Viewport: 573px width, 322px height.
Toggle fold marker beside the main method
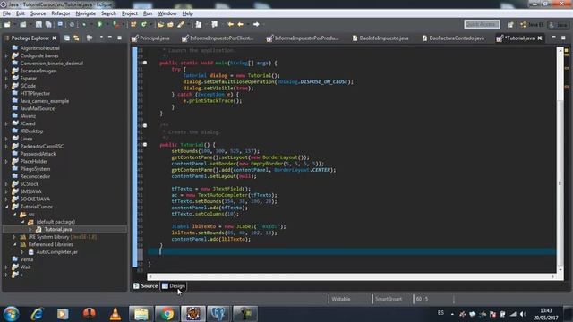tap(145, 63)
